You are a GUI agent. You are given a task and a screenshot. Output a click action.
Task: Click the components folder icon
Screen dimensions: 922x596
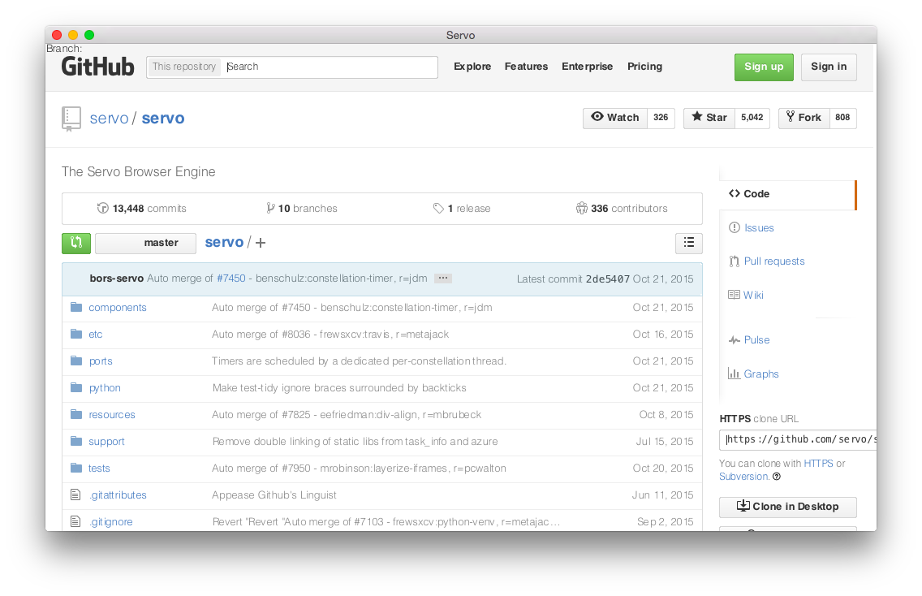pos(76,307)
